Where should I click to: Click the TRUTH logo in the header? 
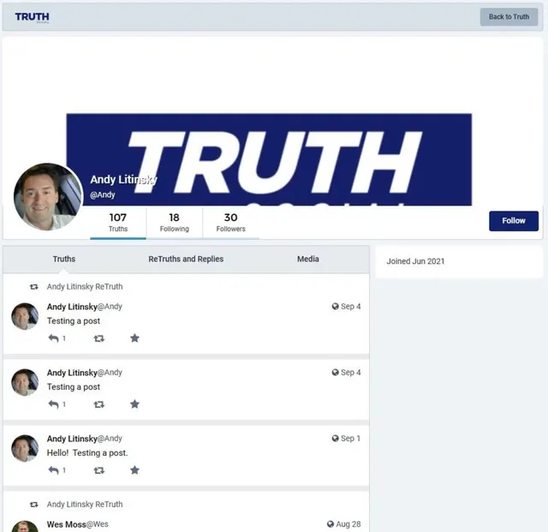pos(32,17)
